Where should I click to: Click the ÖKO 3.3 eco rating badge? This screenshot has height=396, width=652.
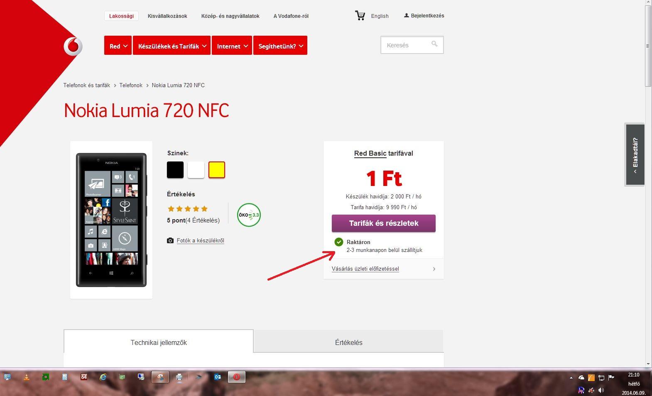tap(249, 215)
